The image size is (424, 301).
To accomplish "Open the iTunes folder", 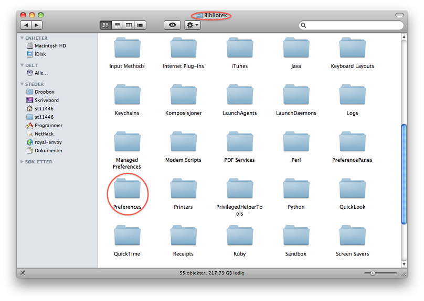I will coord(239,49).
